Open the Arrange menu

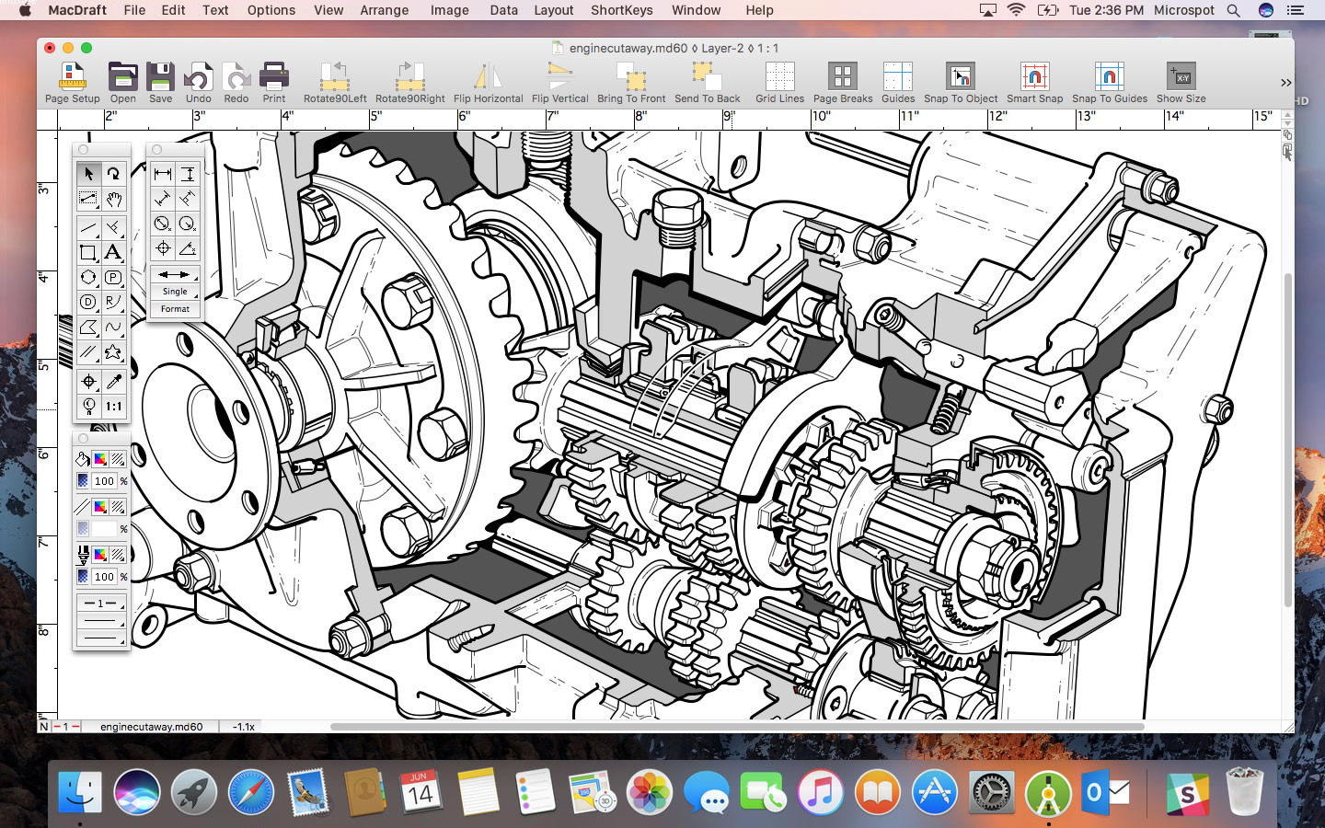pos(384,10)
